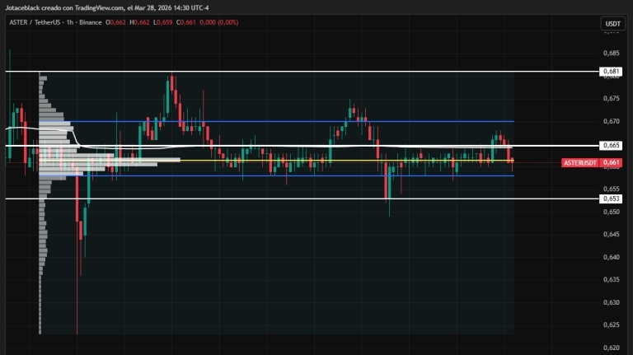The image size is (633, 355).
Task: Click the 0,640 price axis tick
Action: coord(612,257)
